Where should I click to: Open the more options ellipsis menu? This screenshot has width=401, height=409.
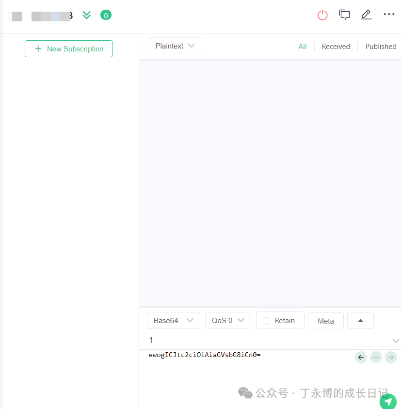(x=389, y=15)
